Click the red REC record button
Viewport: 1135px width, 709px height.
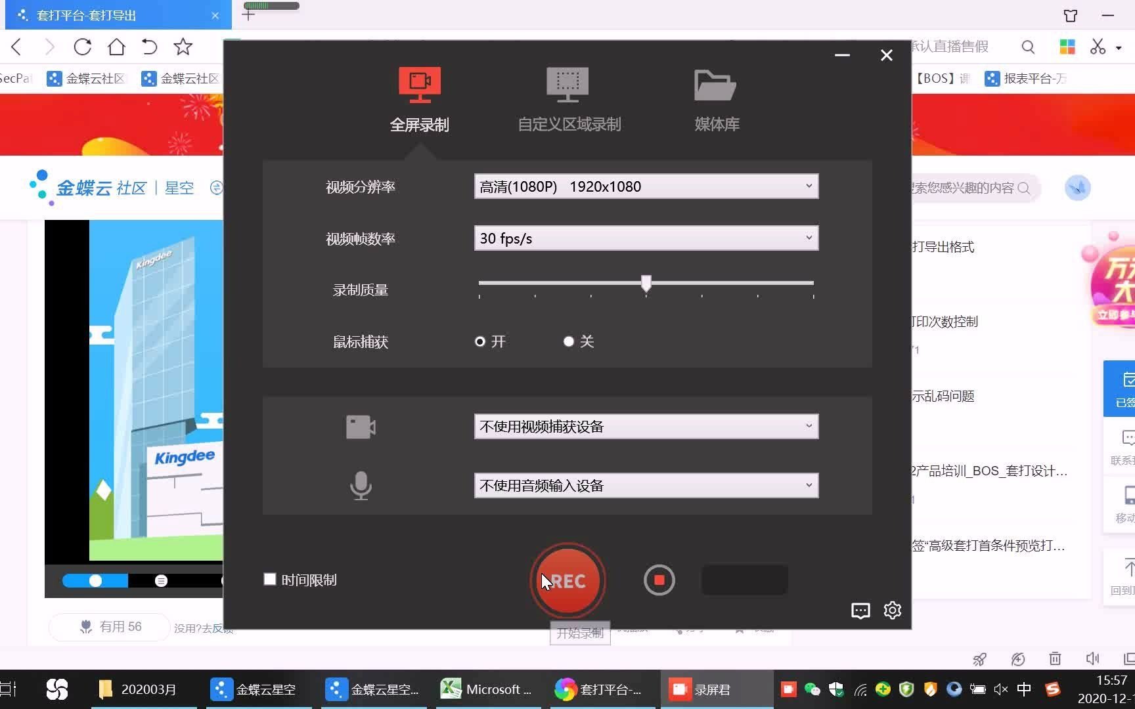567,580
